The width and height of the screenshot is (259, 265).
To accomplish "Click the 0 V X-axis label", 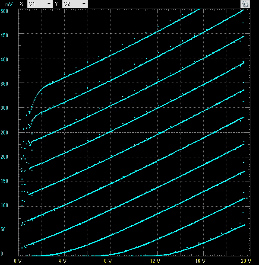I will click(x=18, y=261).
